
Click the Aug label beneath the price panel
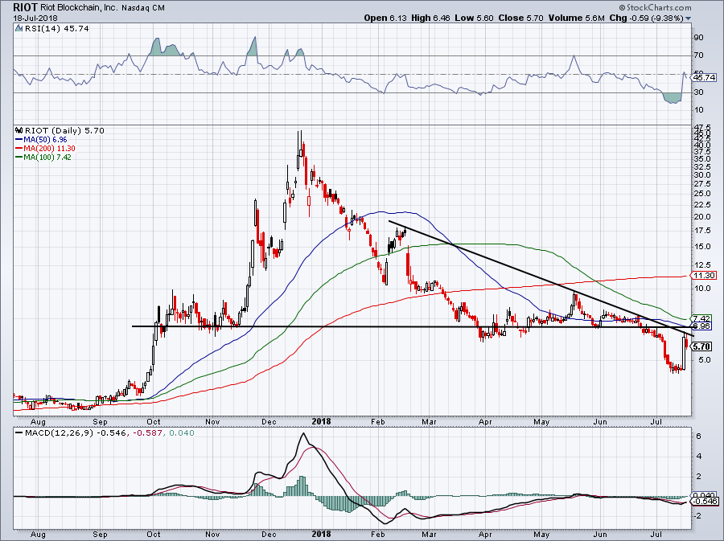pos(38,422)
